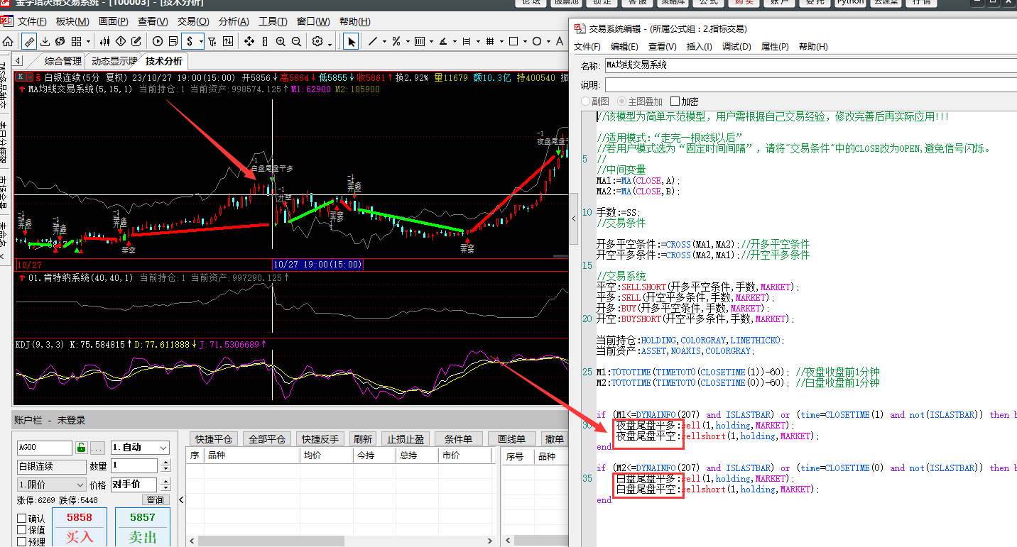
Task: Open the 插入(I) menu in editor window
Action: [699, 47]
